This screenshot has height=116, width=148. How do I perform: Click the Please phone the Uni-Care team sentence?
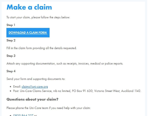point(49,108)
